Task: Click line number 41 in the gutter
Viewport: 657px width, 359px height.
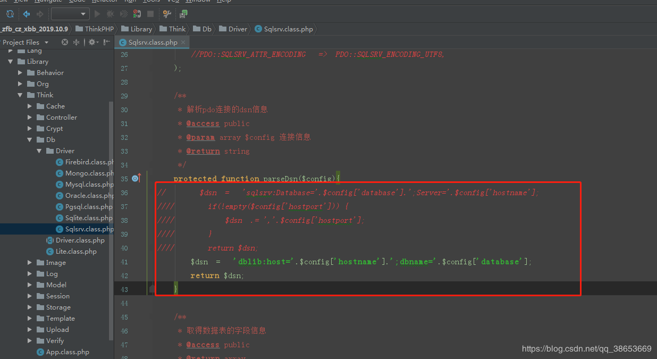Action: (124, 262)
